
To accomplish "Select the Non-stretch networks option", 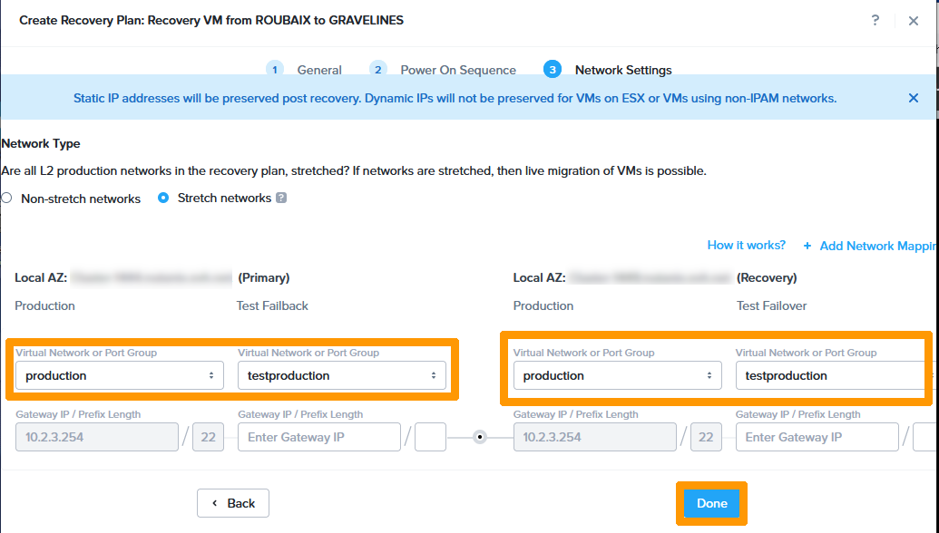I will [x=7, y=199].
